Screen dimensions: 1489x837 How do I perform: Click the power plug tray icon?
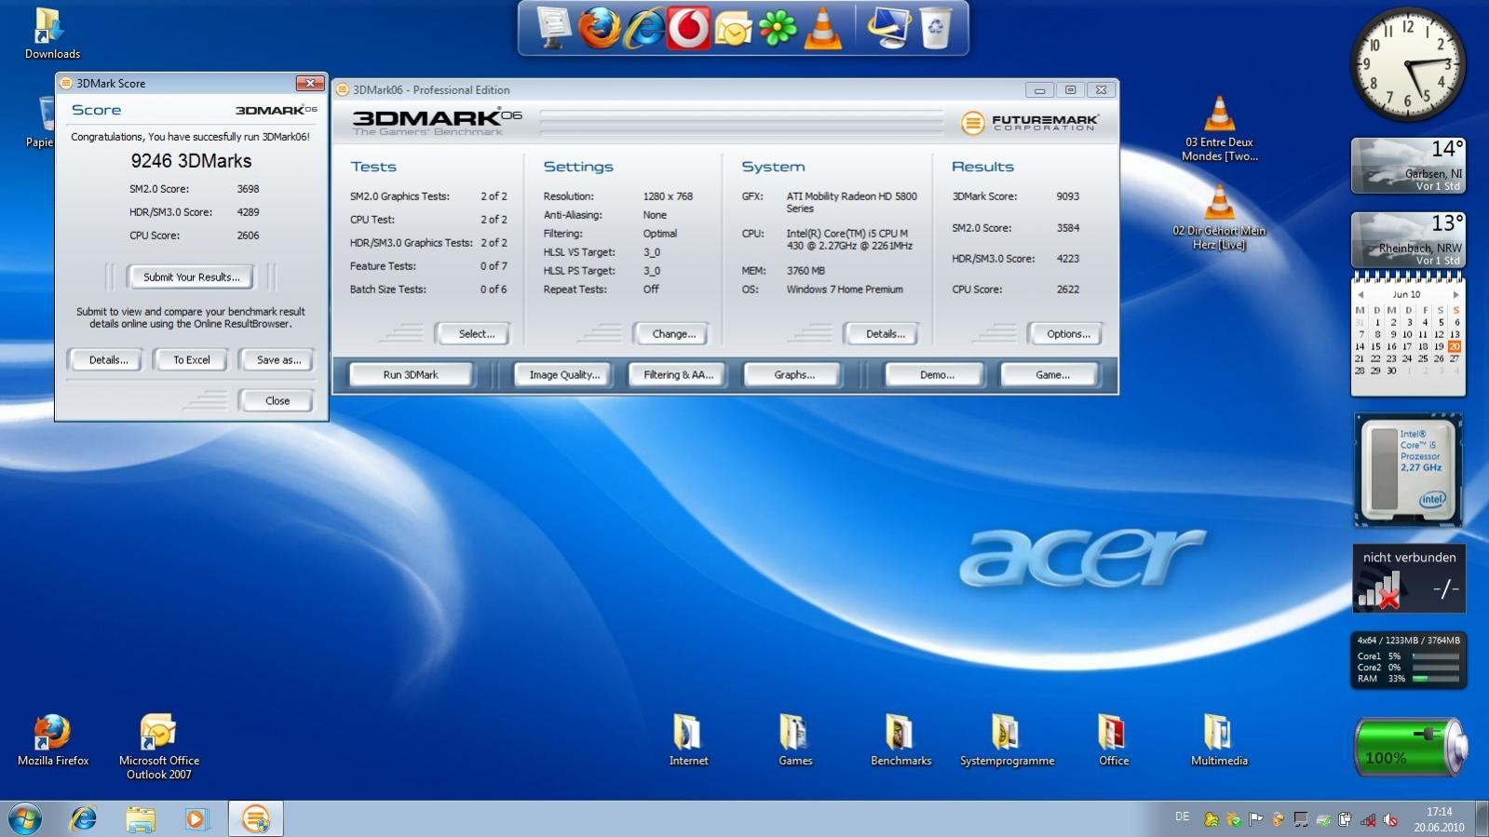point(1346,819)
